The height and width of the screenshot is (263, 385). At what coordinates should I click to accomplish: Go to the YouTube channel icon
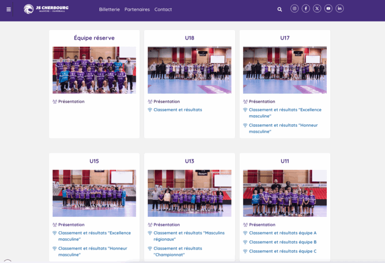point(328,9)
